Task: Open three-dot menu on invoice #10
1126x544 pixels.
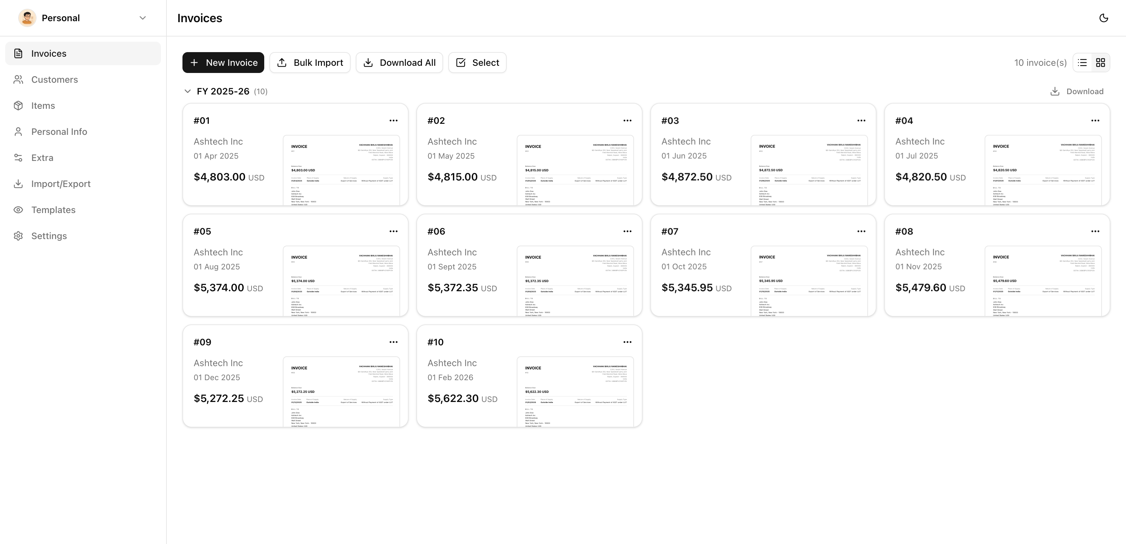Action: pos(627,342)
